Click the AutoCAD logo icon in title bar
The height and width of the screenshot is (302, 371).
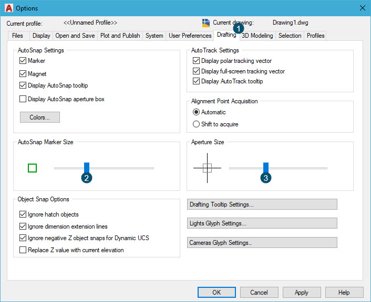(x=9, y=8)
